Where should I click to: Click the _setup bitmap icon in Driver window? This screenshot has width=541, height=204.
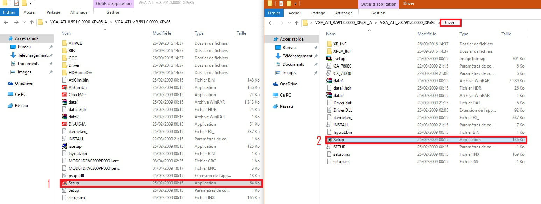coord(329,59)
